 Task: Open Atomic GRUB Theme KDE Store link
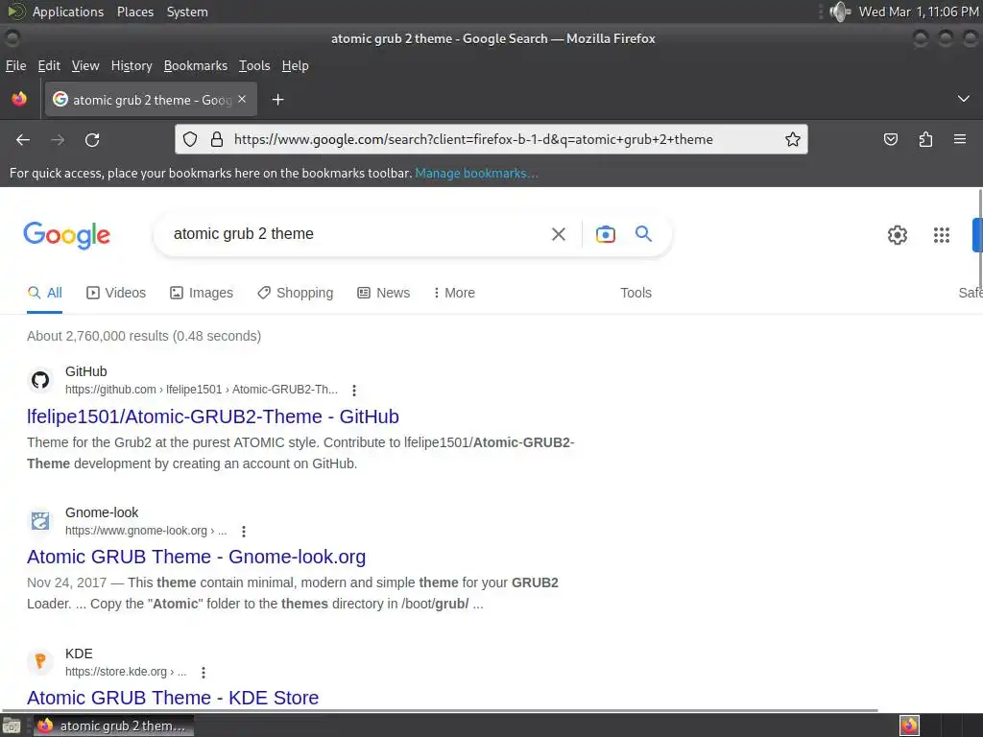tap(173, 699)
